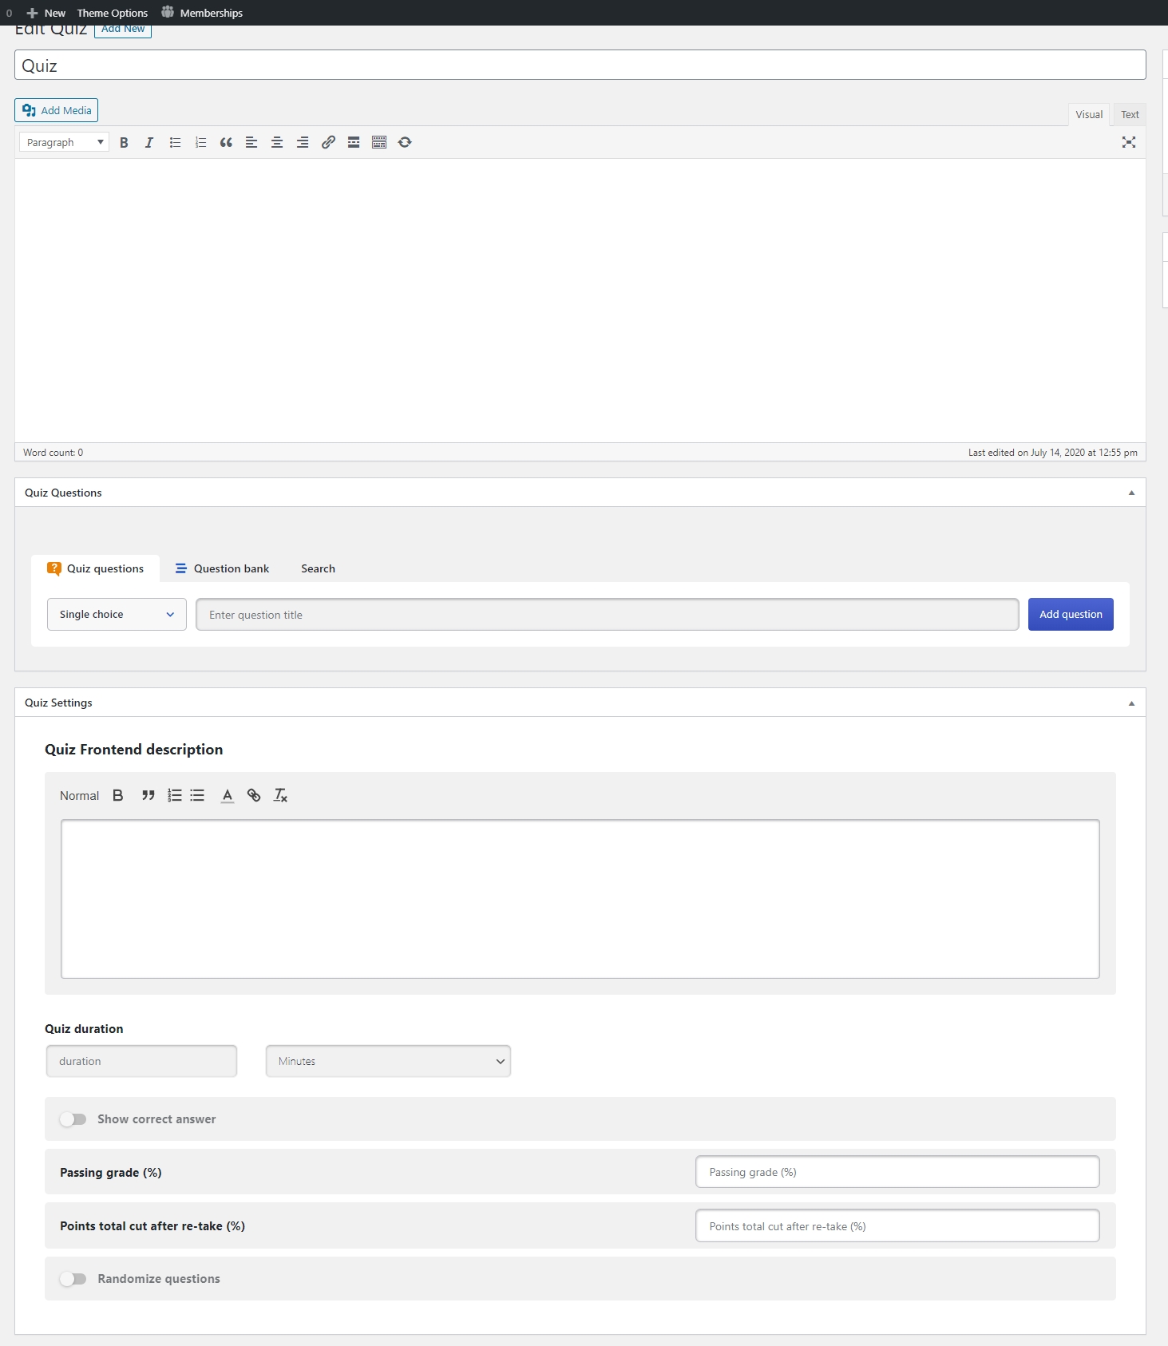The width and height of the screenshot is (1168, 1346).
Task: Toggle the toolbar kitchen sink icon
Action: (379, 142)
